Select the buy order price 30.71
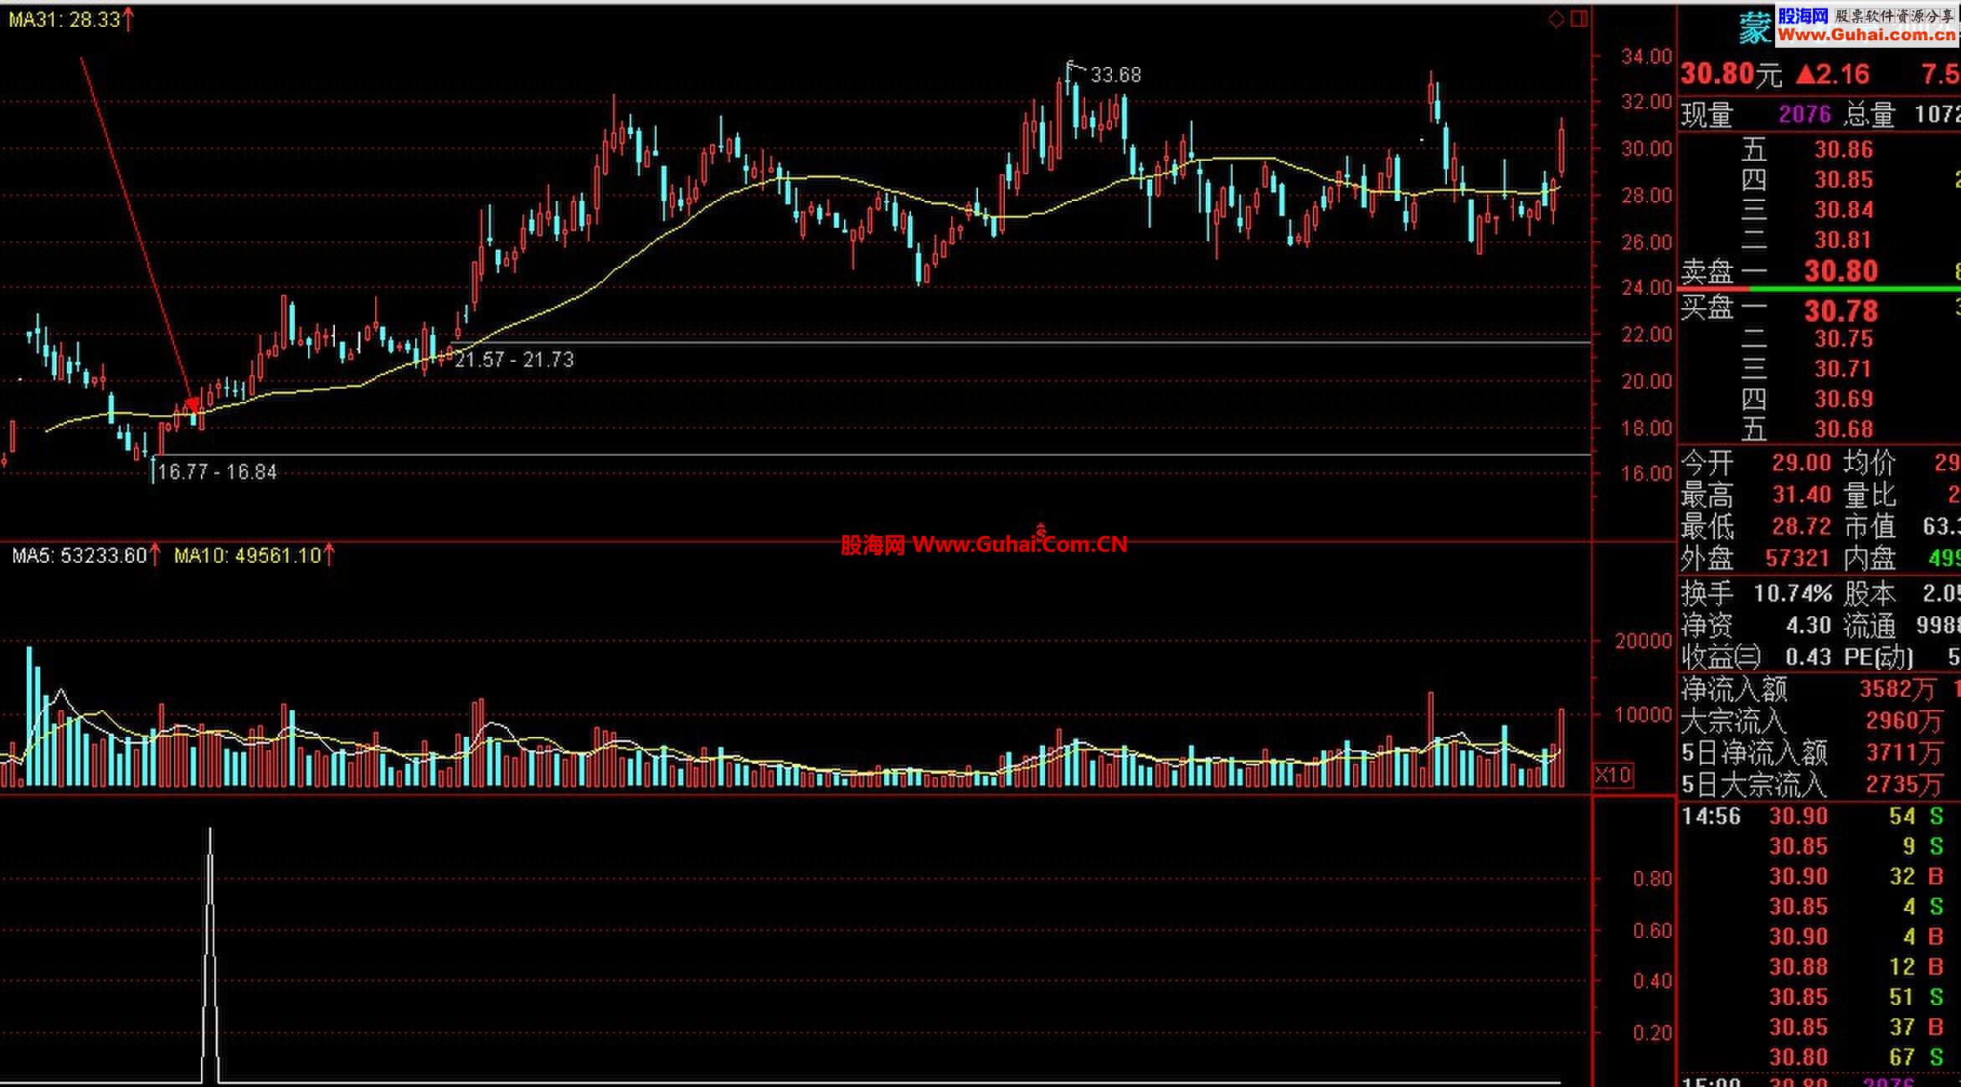 click(1844, 369)
